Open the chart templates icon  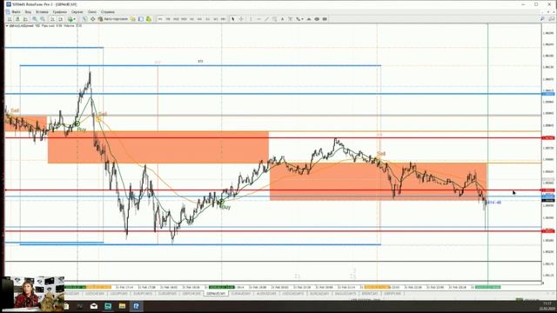93,19
